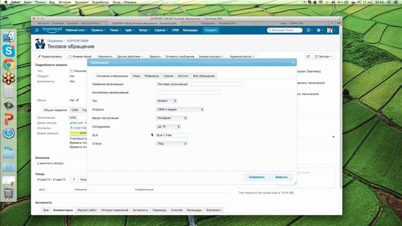Open the Экспорт dropdown
Screen dimensions: 402x226
click(323, 56)
